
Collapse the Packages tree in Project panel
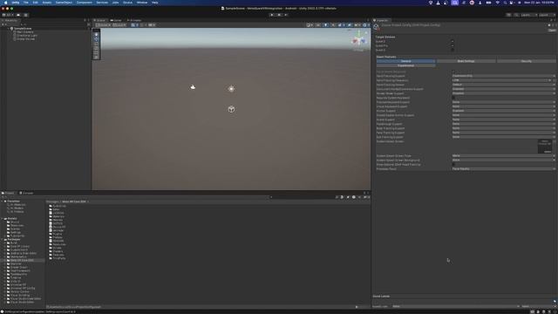point(3,240)
